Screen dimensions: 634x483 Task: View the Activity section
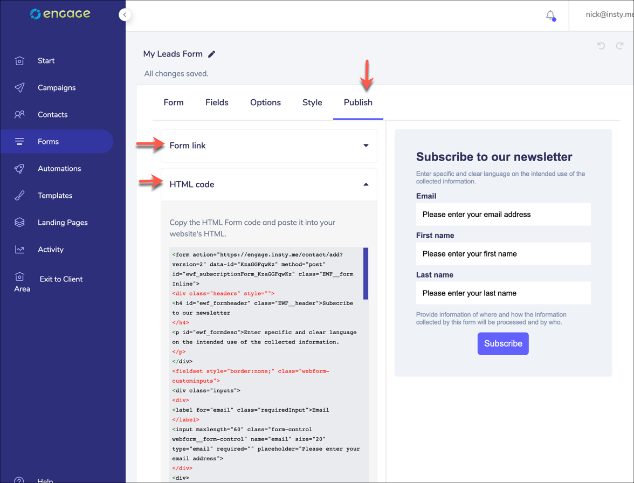click(51, 250)
